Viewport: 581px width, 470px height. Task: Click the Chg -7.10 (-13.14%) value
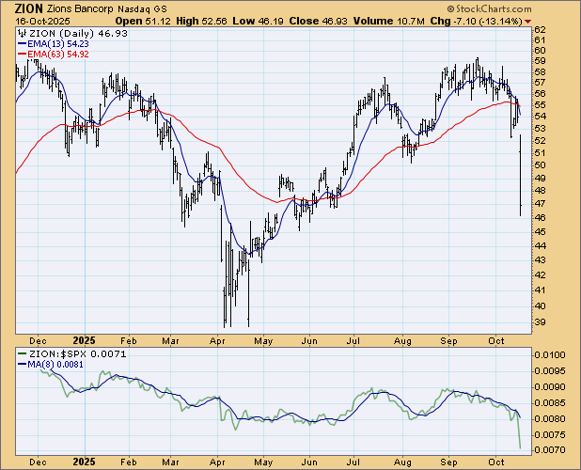476,21
